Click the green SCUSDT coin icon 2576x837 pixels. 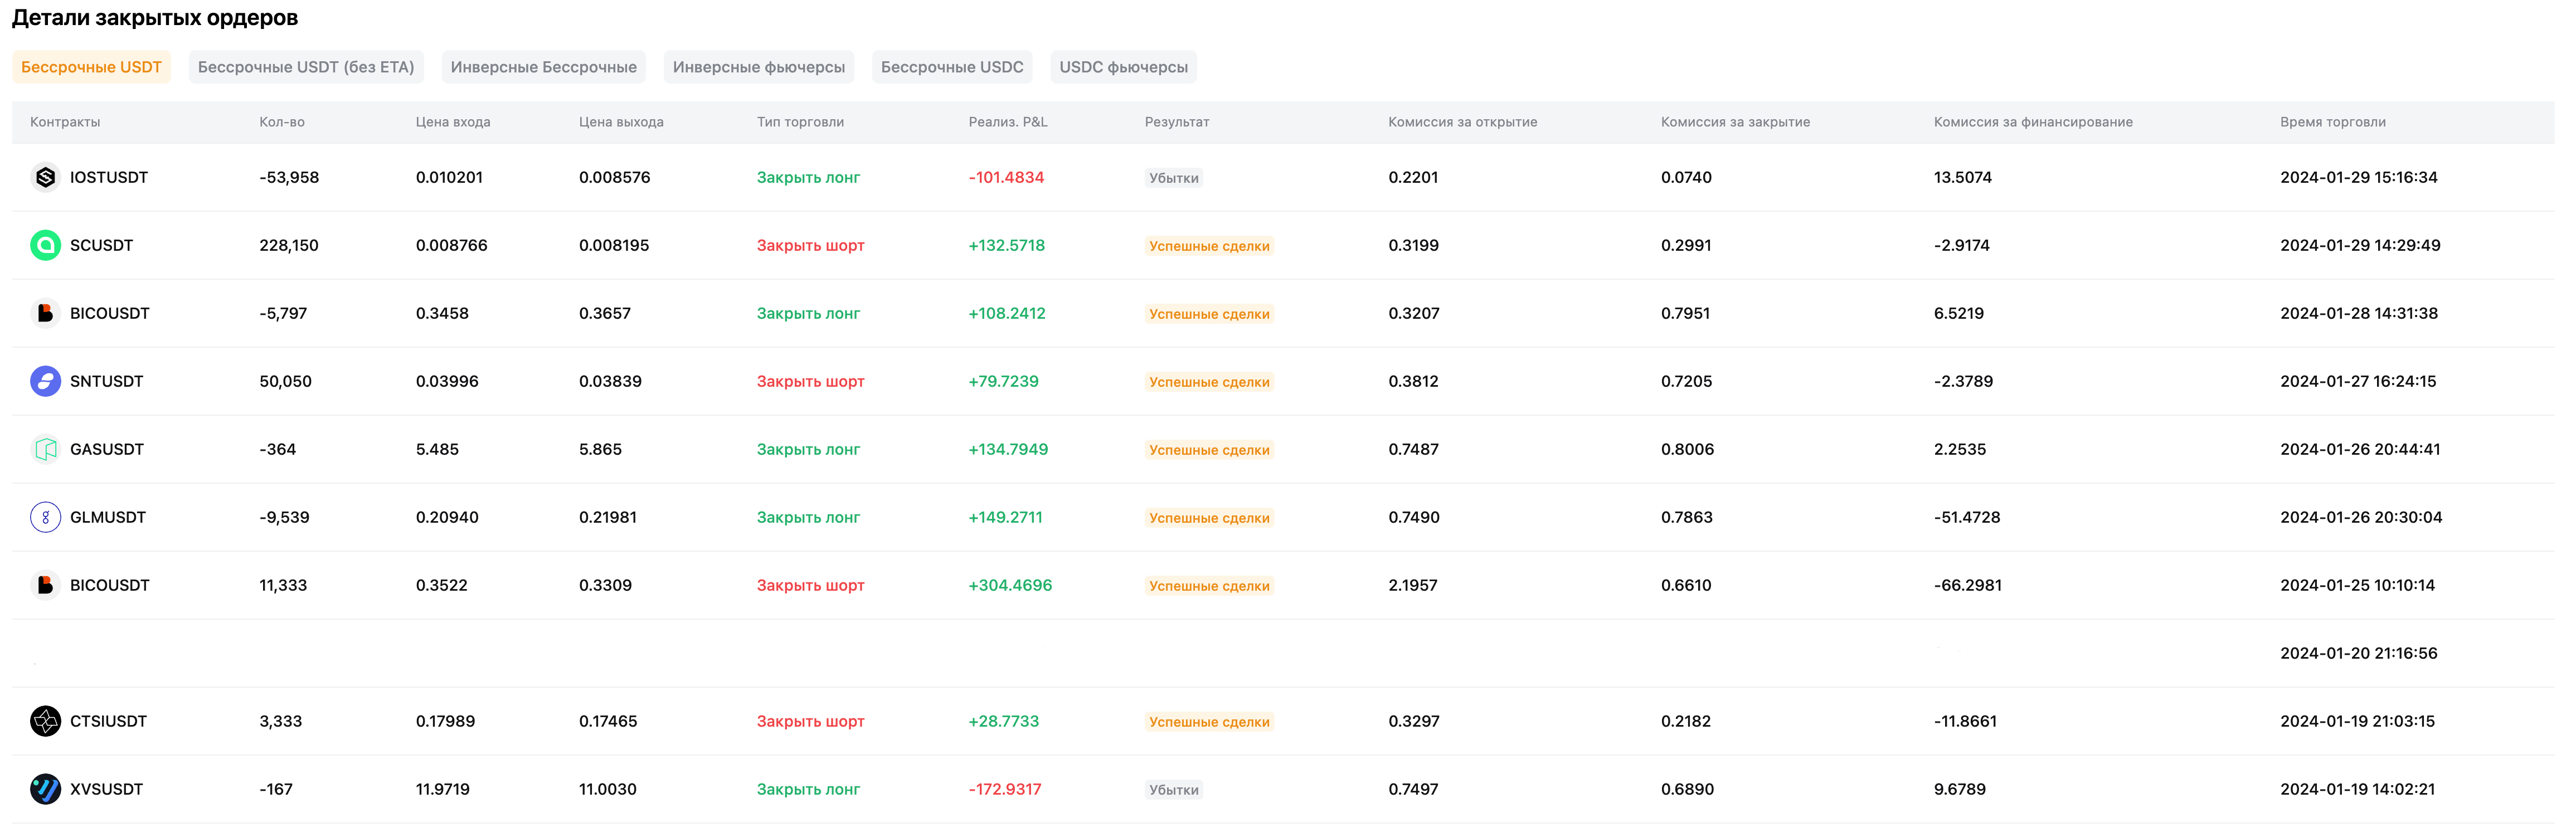coord(45,245)
